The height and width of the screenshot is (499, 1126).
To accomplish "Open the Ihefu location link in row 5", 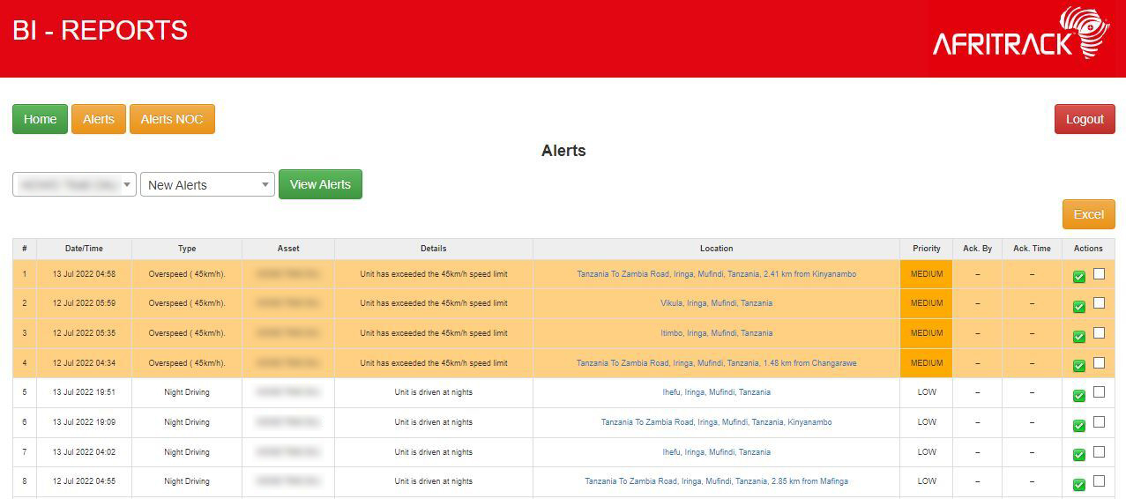I will pyautogui.click(x=716, y=392).
